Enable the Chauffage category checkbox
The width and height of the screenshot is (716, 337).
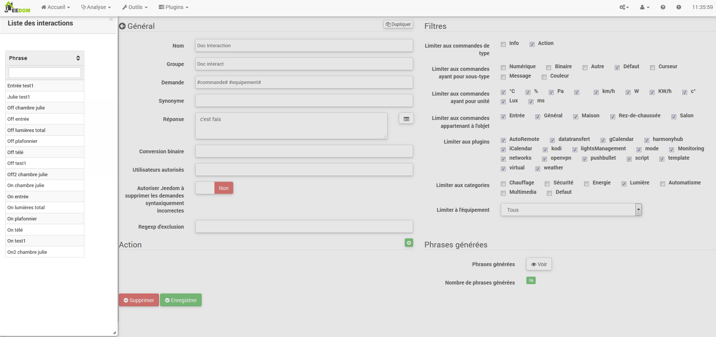coord(503,184)
